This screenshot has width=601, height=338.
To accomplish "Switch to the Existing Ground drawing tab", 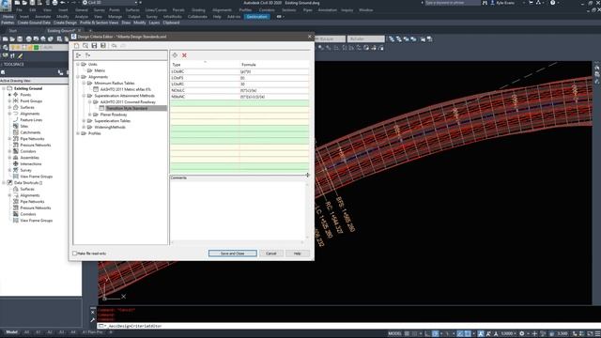I will [61, 30].
